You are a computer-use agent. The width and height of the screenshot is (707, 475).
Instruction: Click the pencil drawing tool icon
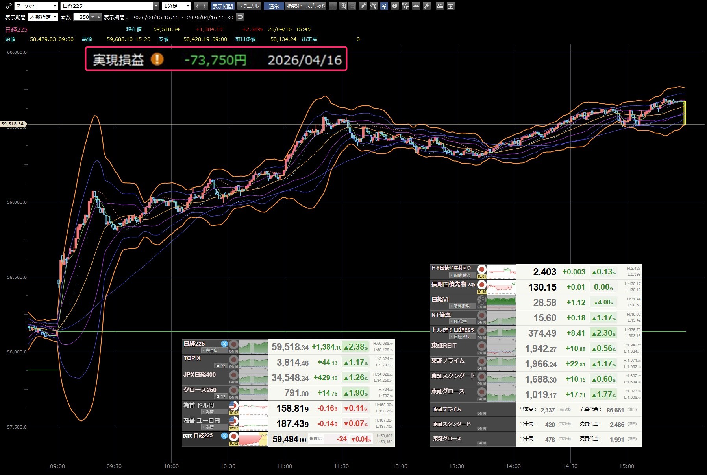click(363, 6)
